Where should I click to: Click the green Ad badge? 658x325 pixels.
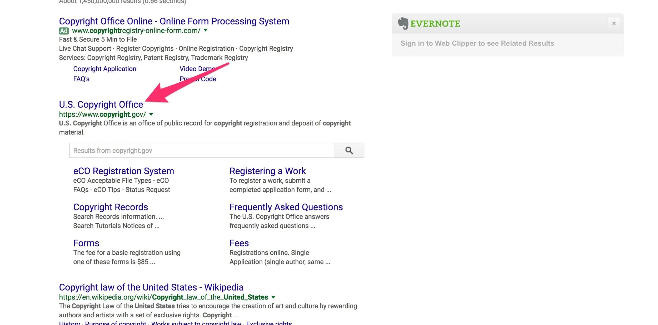click(x=64, y=31)
